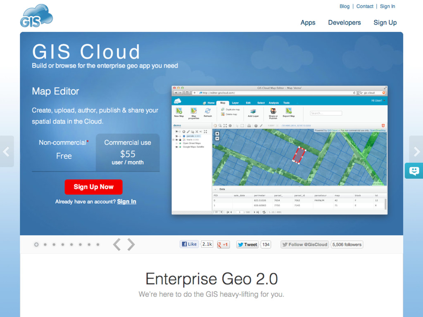The height and width of the screenshot is (317, 423).
Task: Click the full extent tool in map toolbar
Action: [225, 125]
